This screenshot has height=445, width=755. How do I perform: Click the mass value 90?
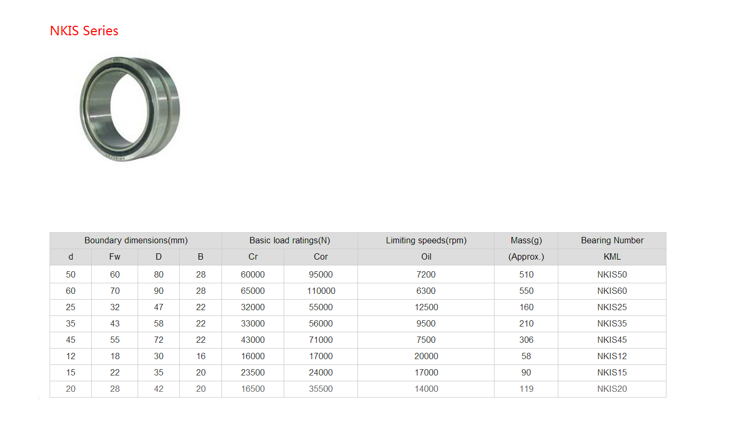pyautogui.click(x=526, y=373)
